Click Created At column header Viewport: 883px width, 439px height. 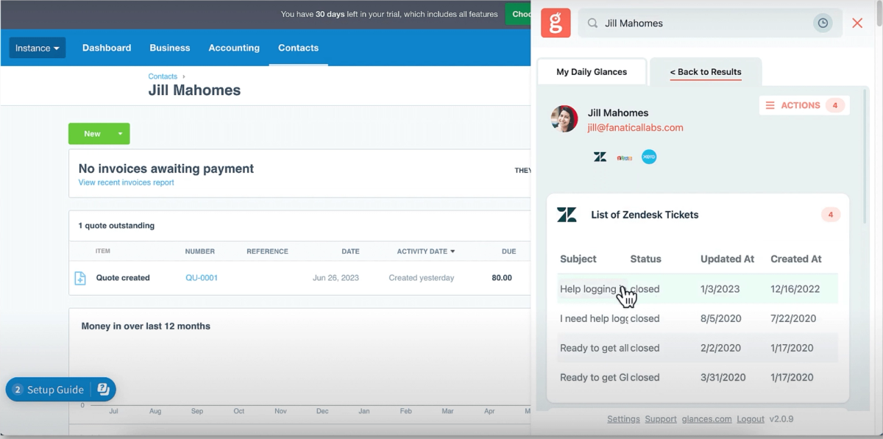[x=795, y=259]
